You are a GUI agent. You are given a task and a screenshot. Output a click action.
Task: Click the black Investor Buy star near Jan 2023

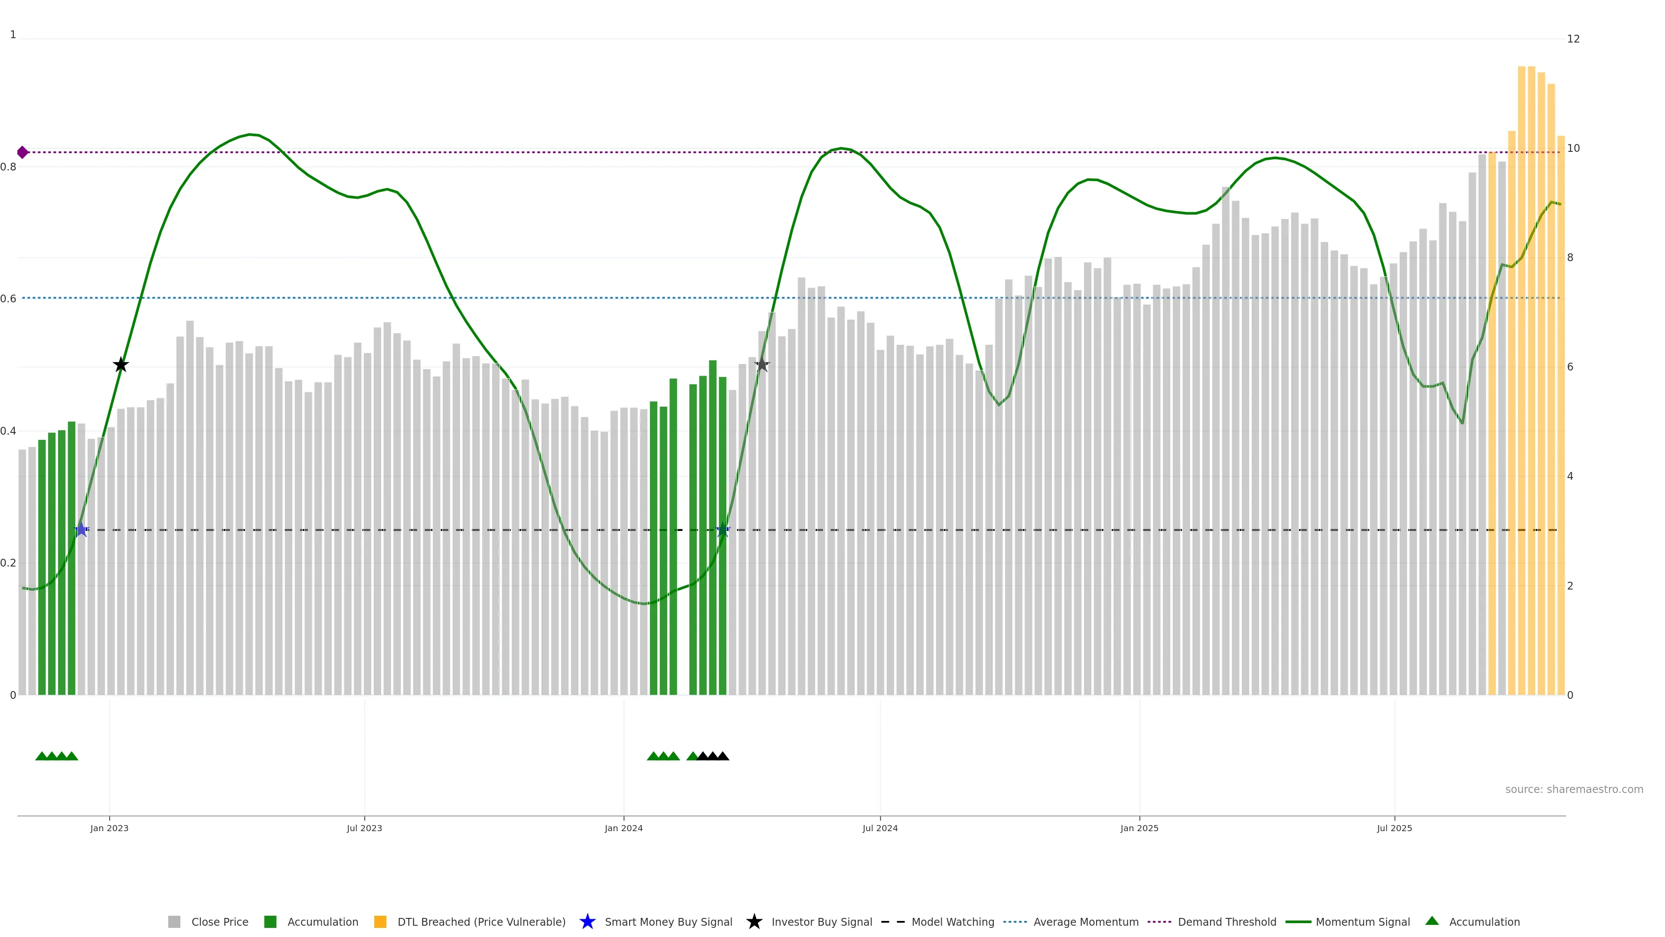click(121, 365)
